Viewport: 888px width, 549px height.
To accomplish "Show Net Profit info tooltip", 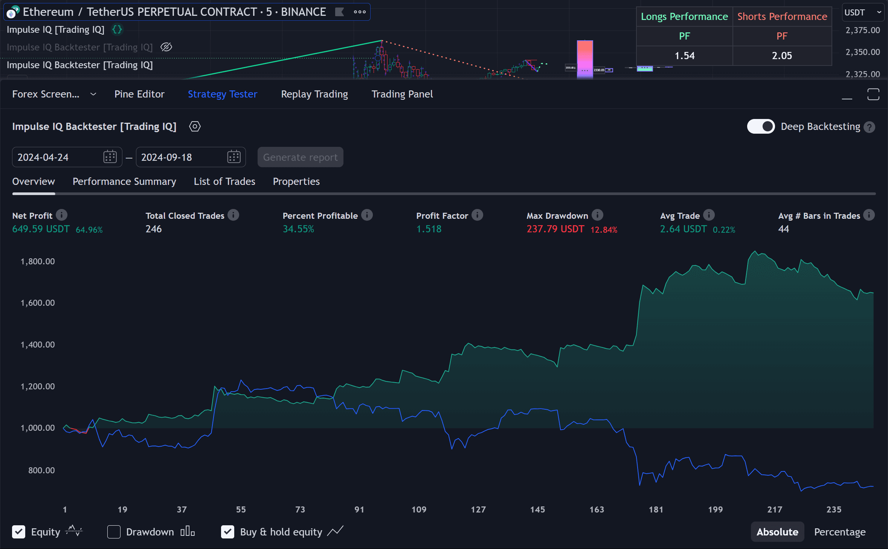I will [61, 215].
